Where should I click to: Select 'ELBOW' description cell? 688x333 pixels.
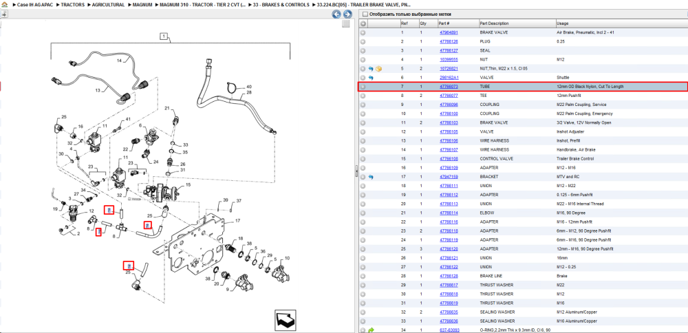click(x=486, y=213)
